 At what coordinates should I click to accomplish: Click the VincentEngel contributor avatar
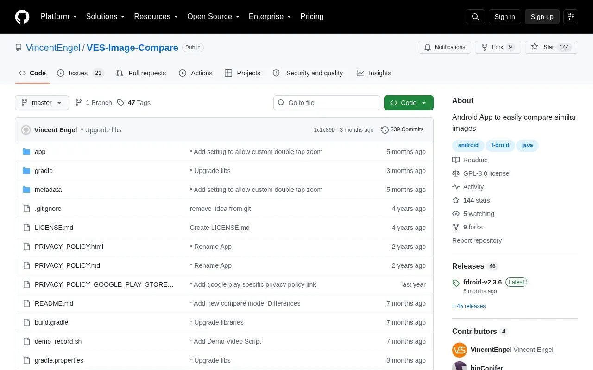460,350
